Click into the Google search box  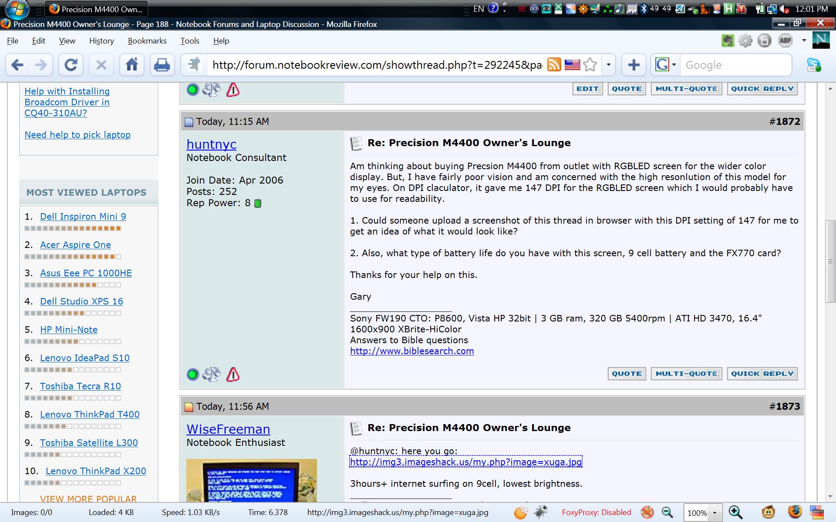pos(735,65)
